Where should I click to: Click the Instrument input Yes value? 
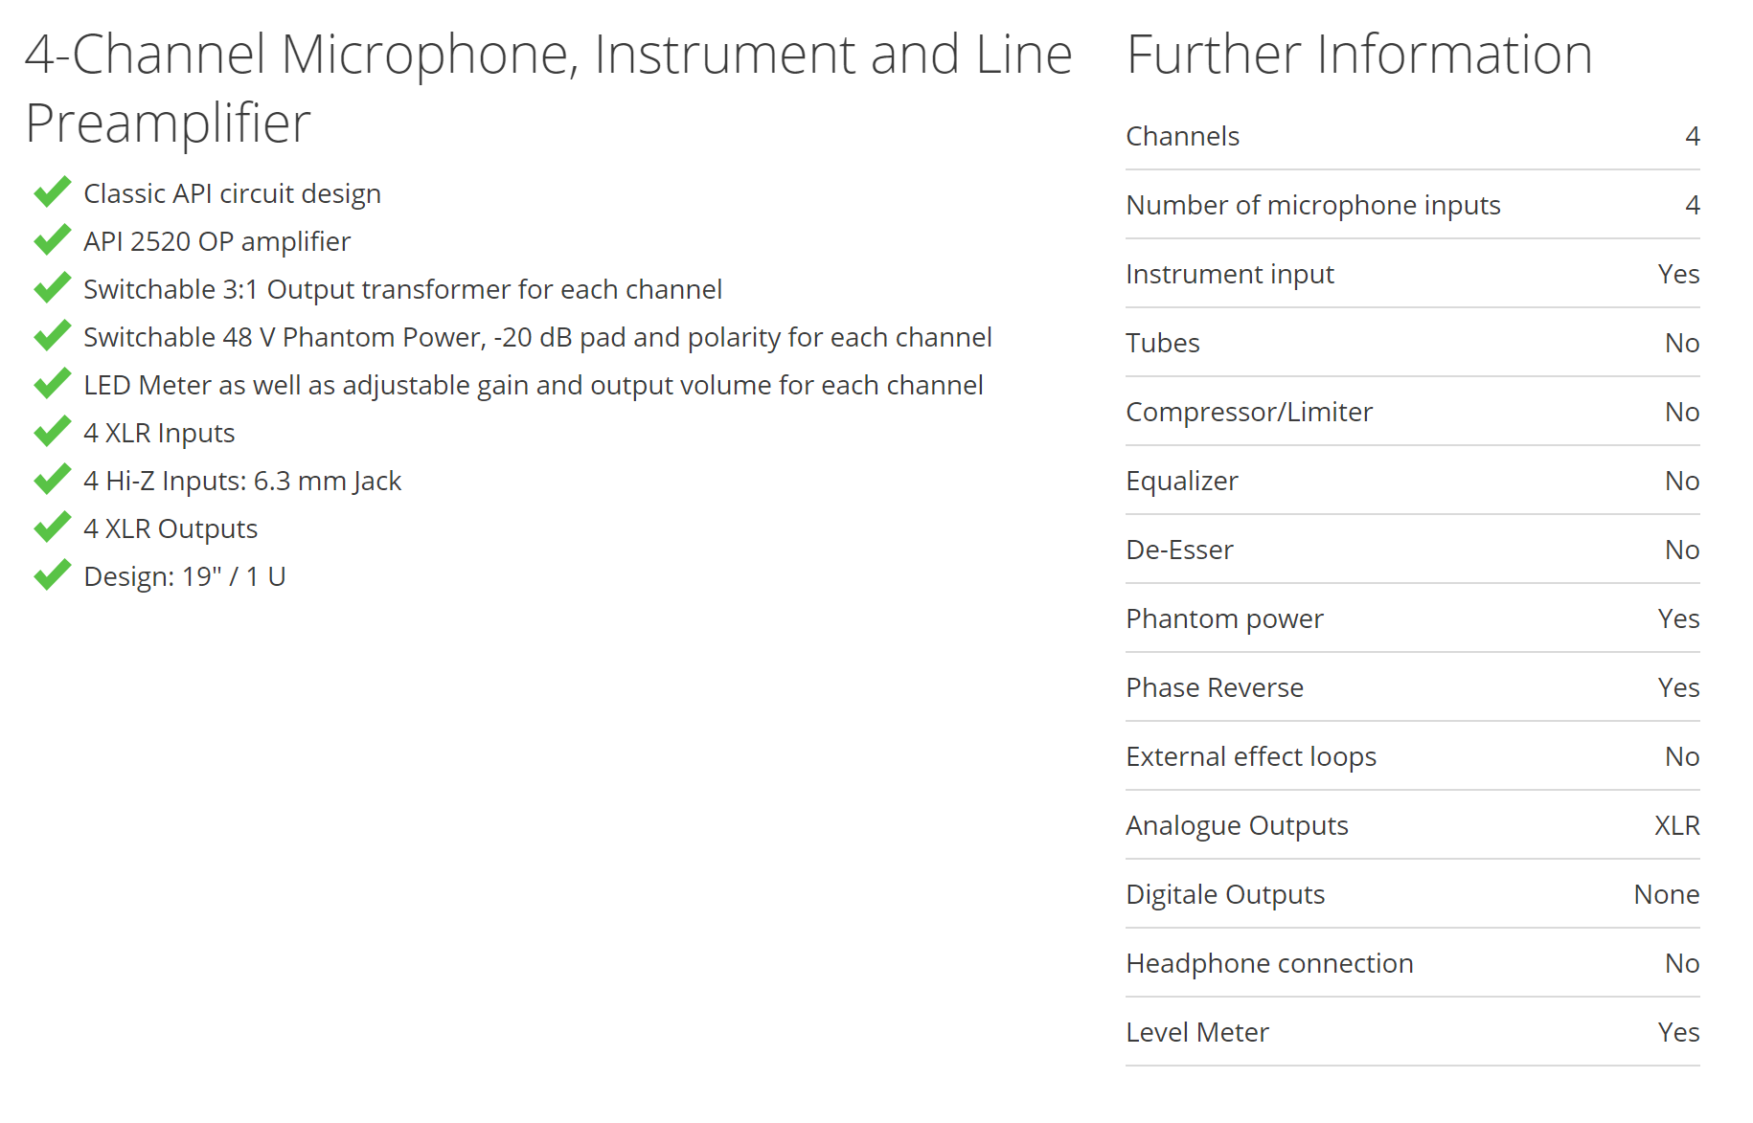[x=1679, y=274]
